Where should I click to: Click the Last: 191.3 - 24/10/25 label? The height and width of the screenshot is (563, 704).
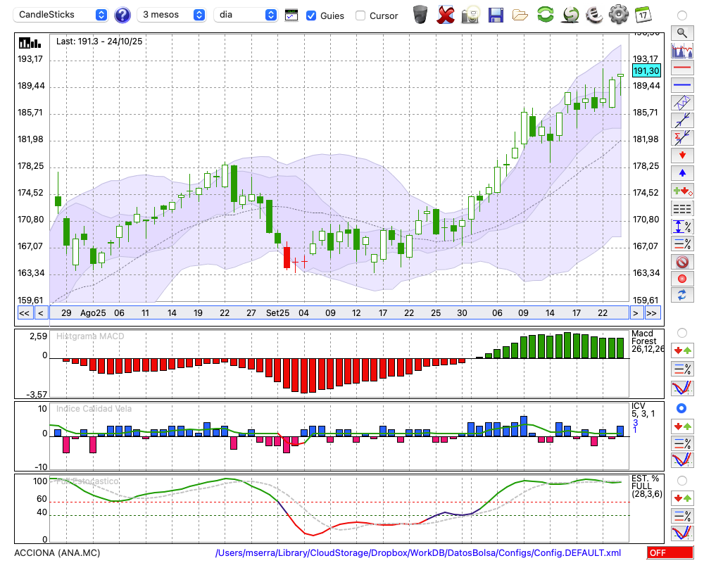pyautogui.click(x=99, y=42)
